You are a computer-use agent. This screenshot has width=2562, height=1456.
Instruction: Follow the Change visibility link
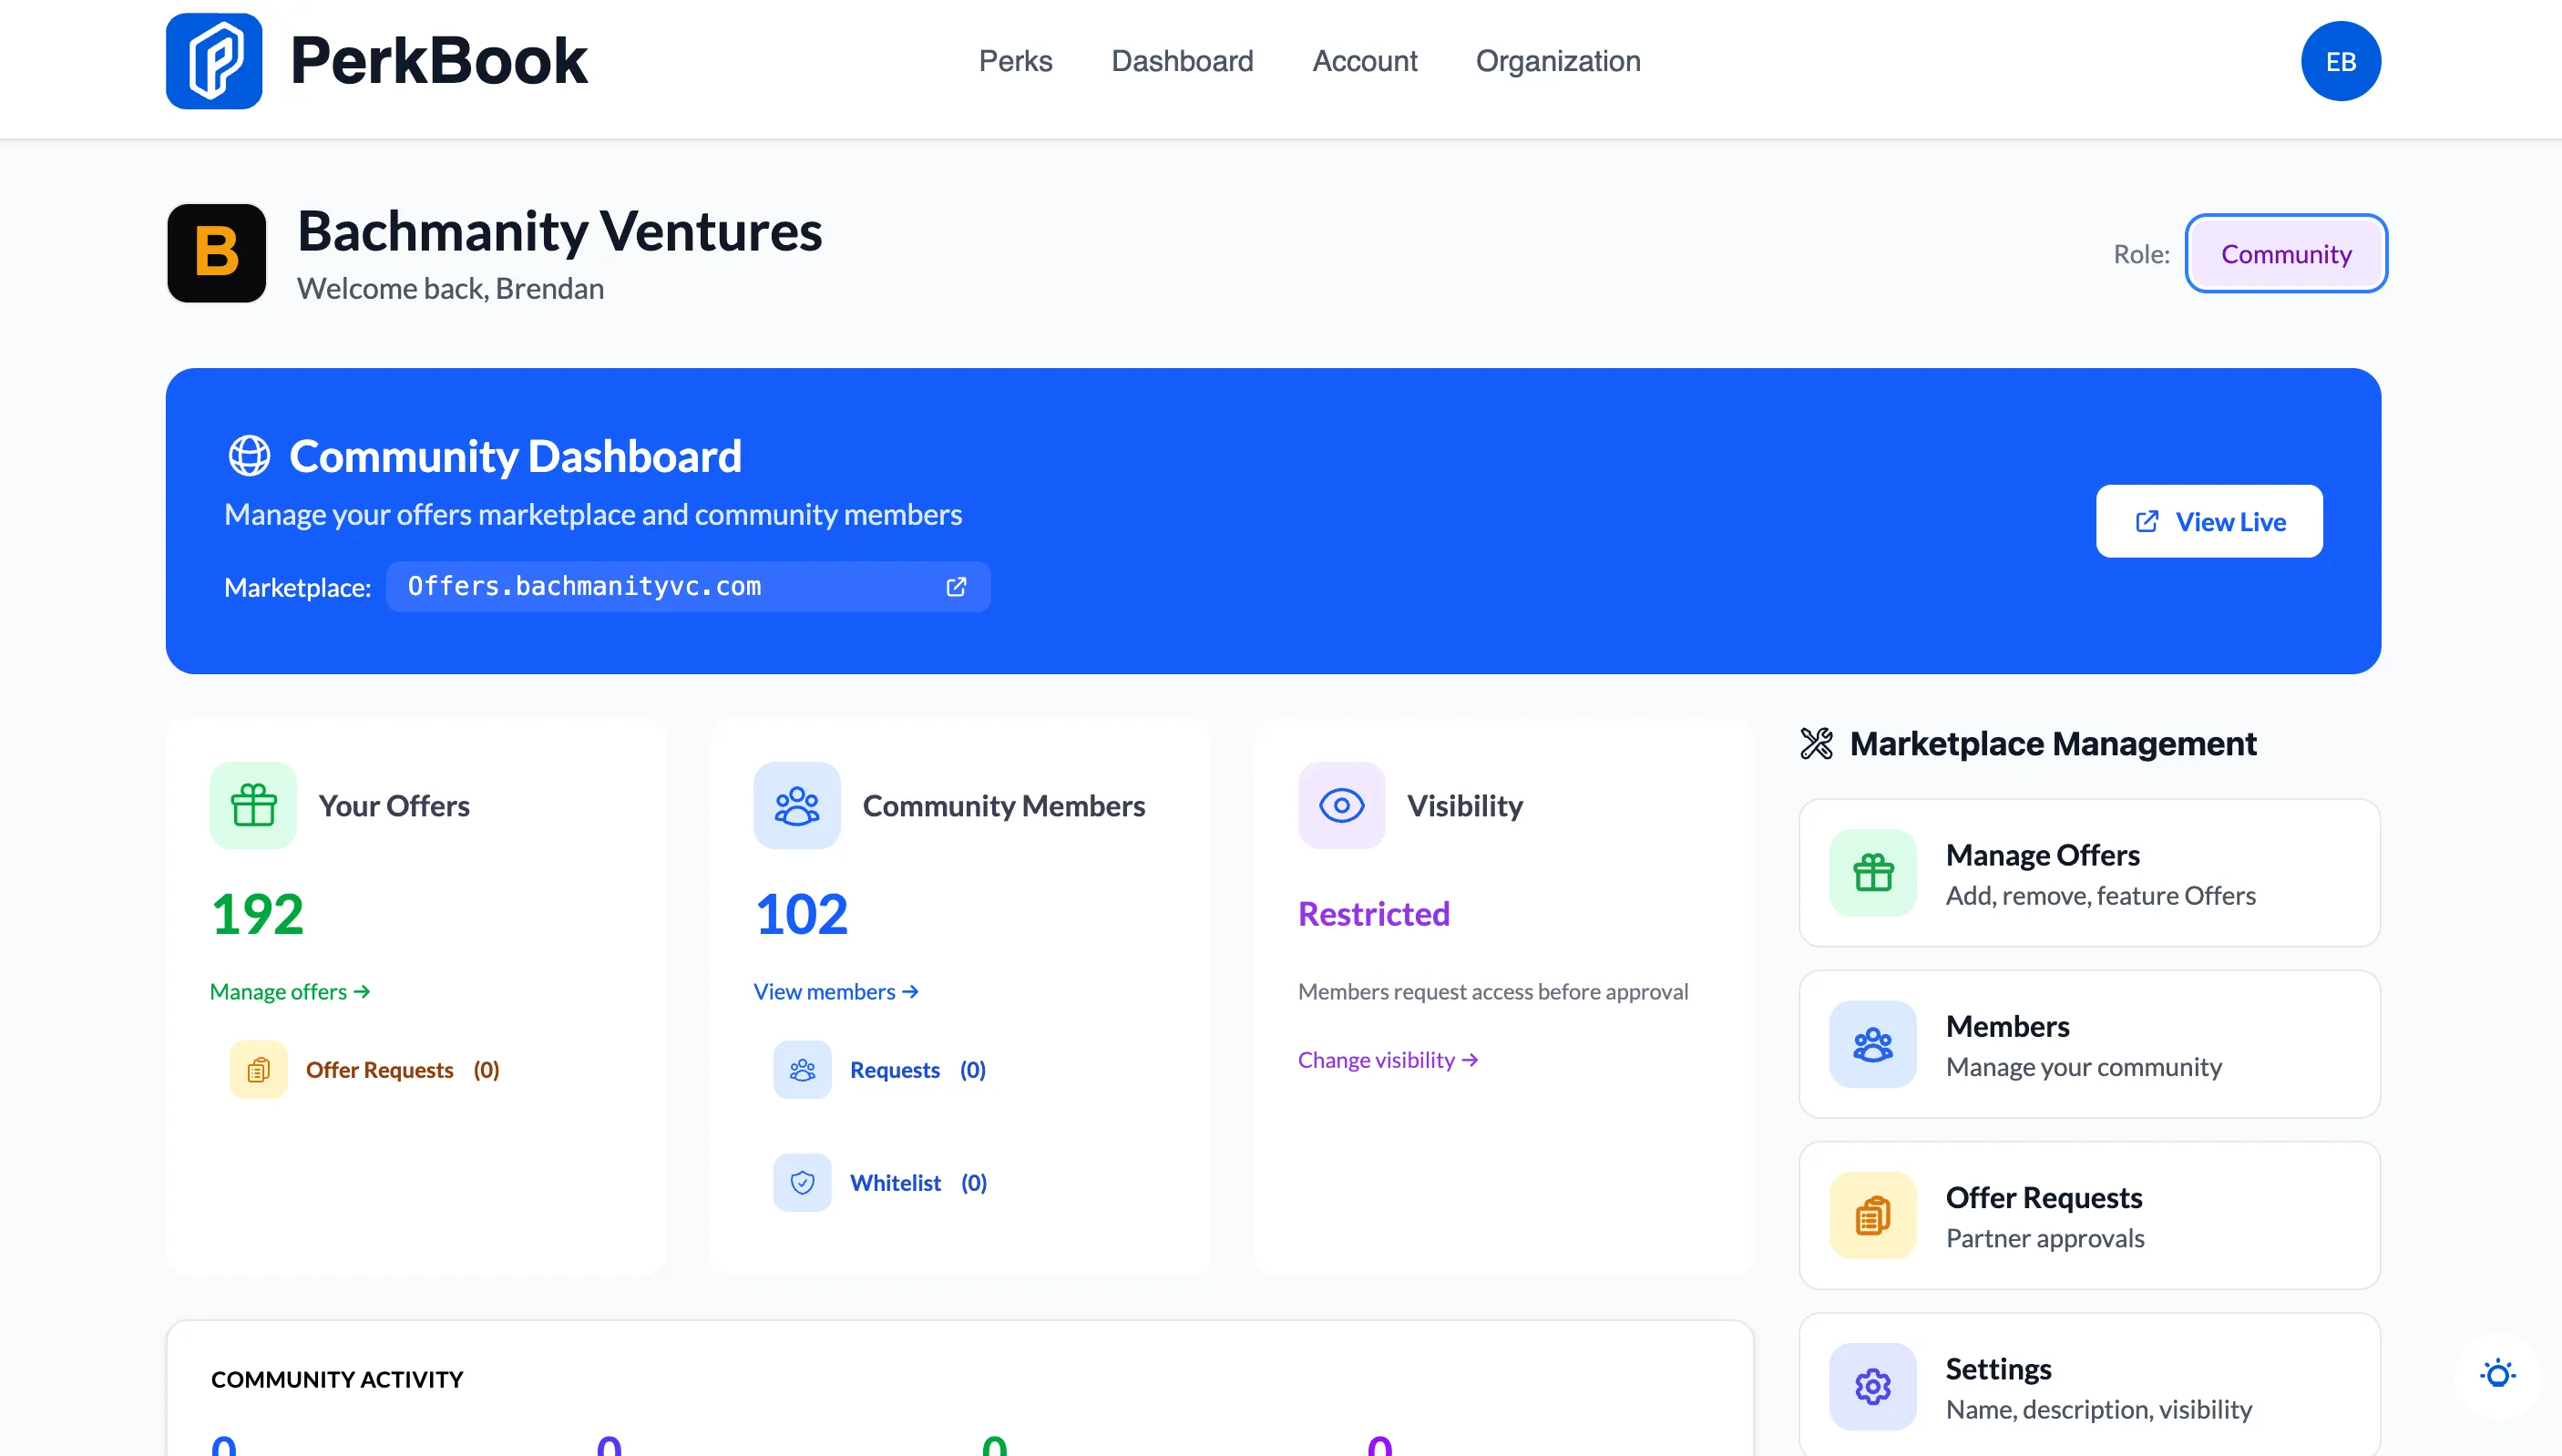click(x=1388, y=1060)
